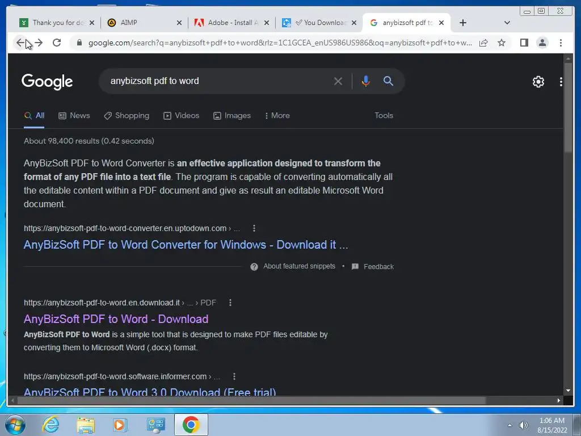Click horizontal scrollbar right arrow
The width and height of the screenshot is (581, 436).
[559, 400]
